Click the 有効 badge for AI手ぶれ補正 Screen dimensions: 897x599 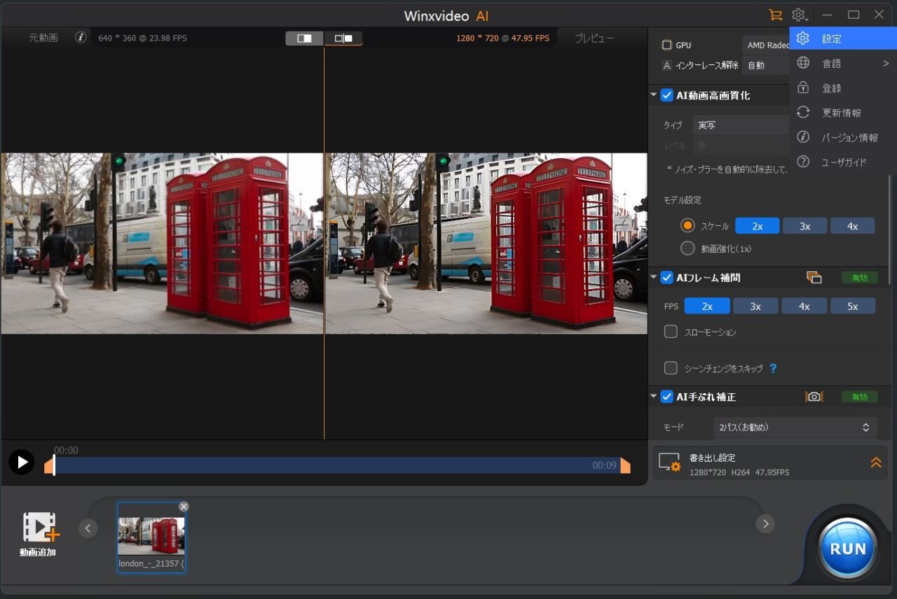pyautogui.click(x=859, y=396)
